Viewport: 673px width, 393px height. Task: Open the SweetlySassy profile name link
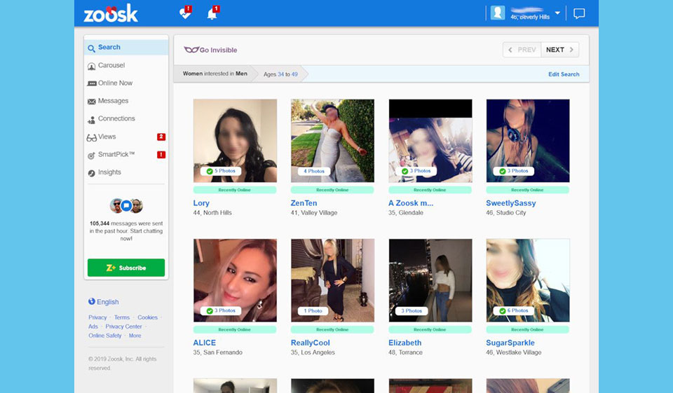(x=510, y=203)
